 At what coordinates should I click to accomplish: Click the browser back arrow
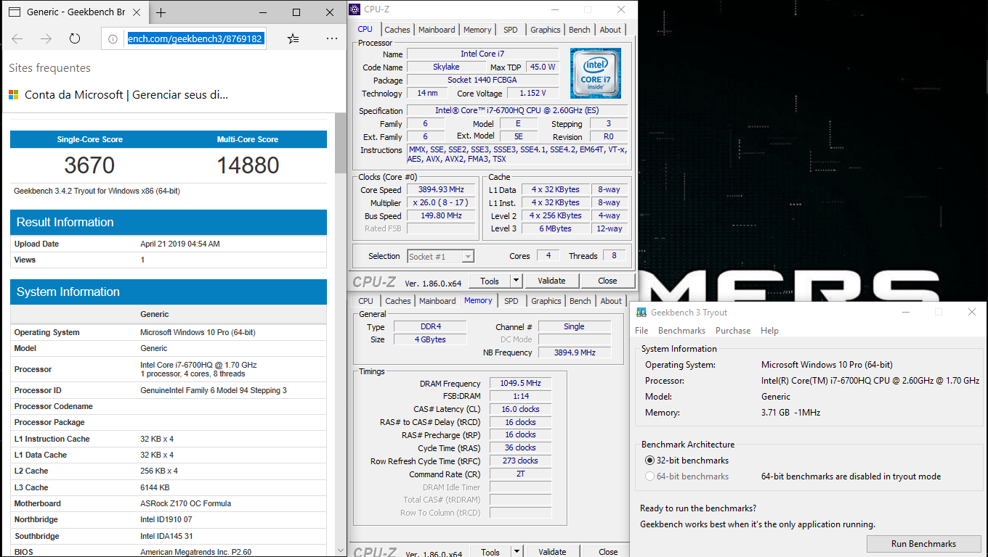click(x=17, y=38)
